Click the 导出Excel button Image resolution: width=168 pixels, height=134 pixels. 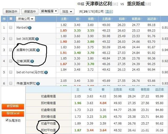pos(13,114)
